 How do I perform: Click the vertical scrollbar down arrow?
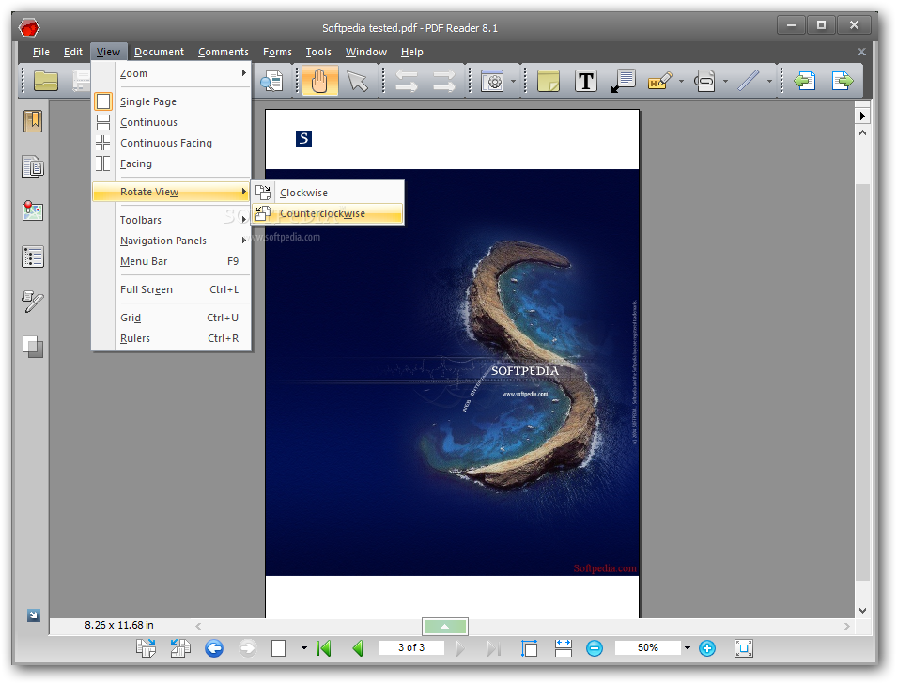point(862,611)
